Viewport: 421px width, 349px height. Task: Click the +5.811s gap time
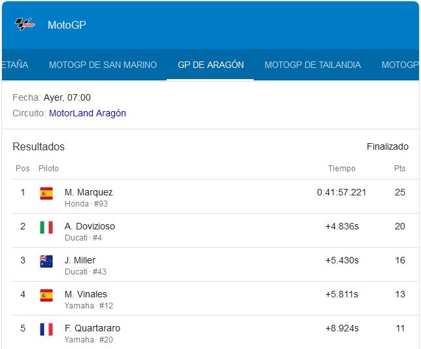(x=342, y=294)
